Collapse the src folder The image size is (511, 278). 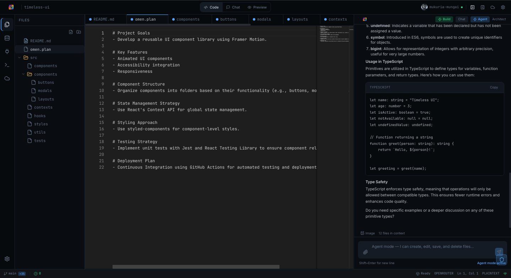(x=20, y=57)
